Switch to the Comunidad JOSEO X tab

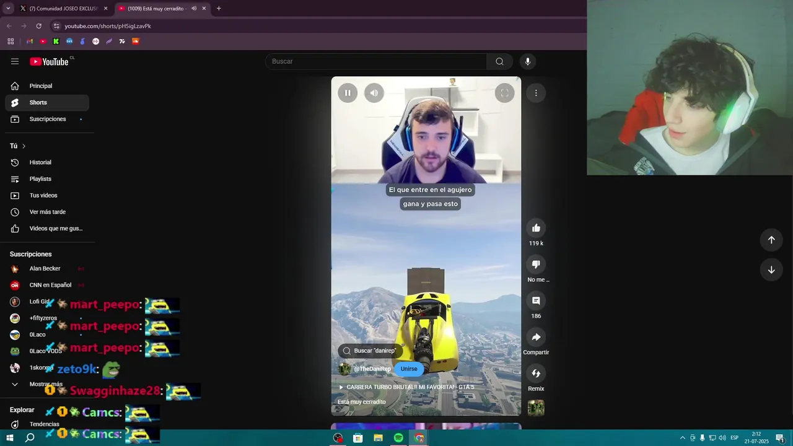(62, 9)
